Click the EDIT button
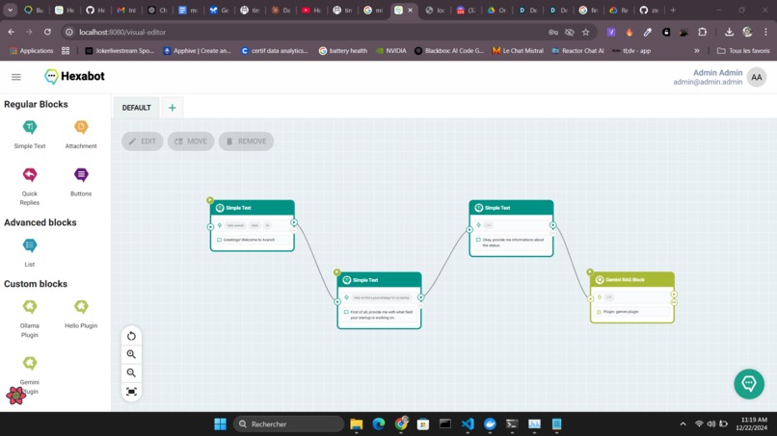The width and height of the screenshot is (777, 436). (143, 141)
